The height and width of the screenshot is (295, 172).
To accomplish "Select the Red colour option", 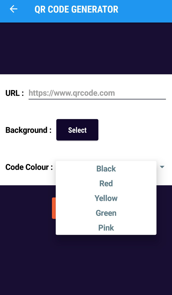I will pyautogui.click(x=106, y=184).
